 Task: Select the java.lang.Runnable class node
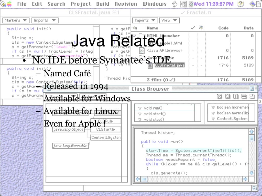[71, 146]
